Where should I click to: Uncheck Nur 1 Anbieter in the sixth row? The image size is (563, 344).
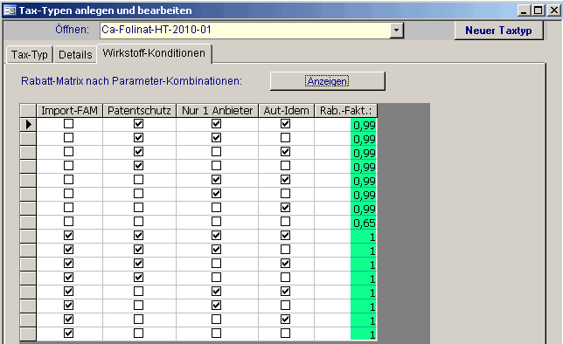(216, 194)
